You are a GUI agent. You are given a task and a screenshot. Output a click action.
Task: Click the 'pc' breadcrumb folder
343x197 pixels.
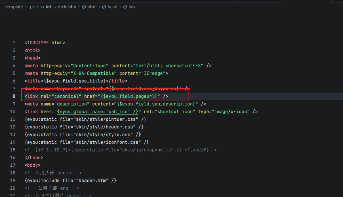click(x=32, y=7)
